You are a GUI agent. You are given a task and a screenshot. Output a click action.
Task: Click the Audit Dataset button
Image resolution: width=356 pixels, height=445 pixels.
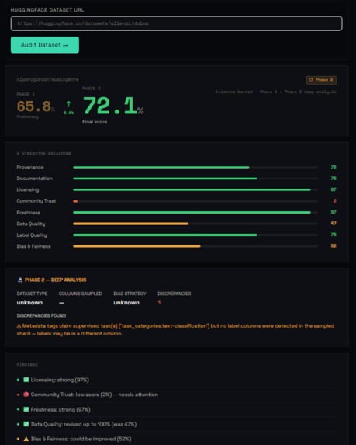pos(45,45)
